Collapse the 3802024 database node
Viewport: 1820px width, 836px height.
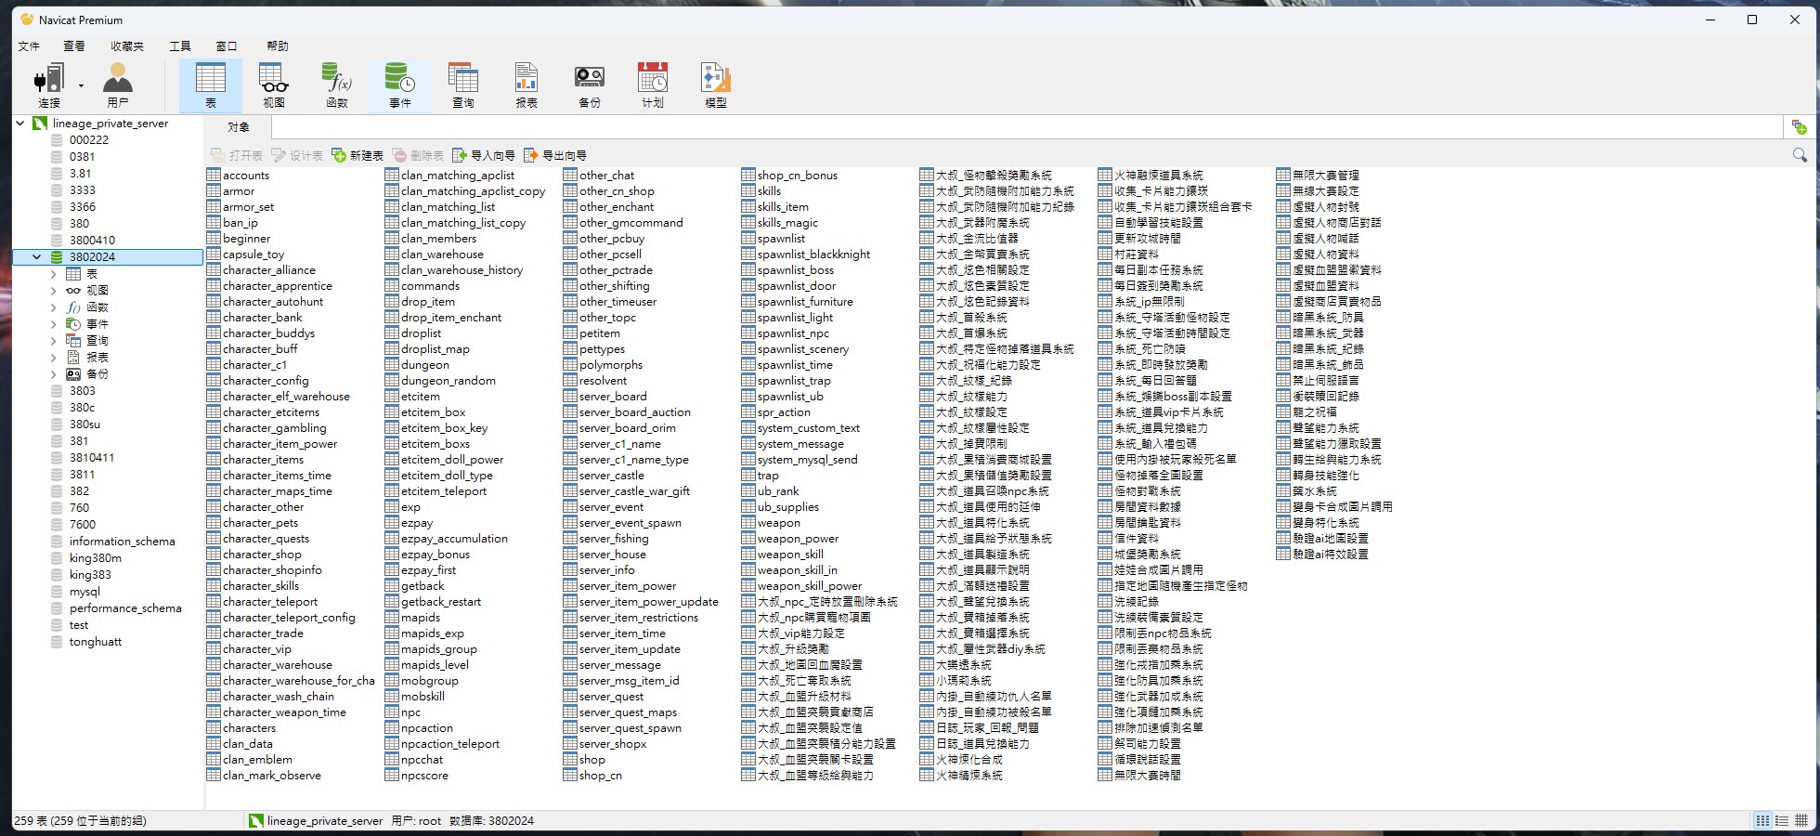(36, 257)
